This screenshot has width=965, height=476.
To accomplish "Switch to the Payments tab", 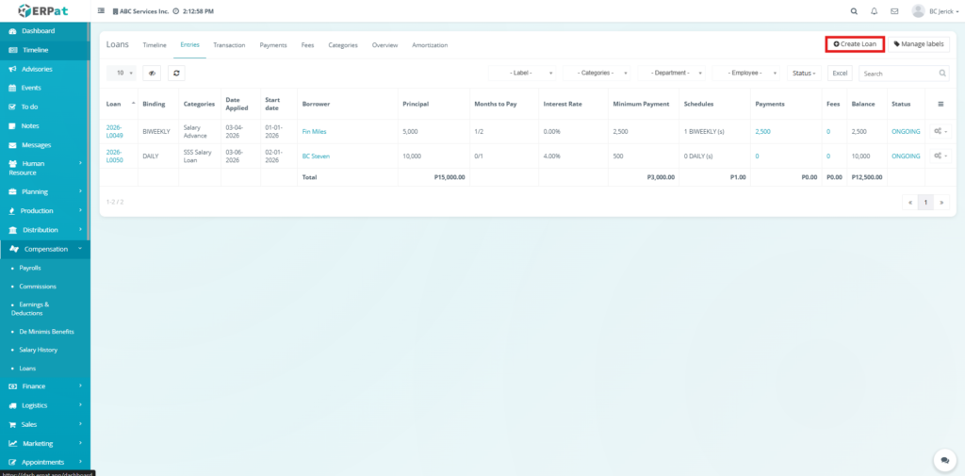I will click(273, 44).
